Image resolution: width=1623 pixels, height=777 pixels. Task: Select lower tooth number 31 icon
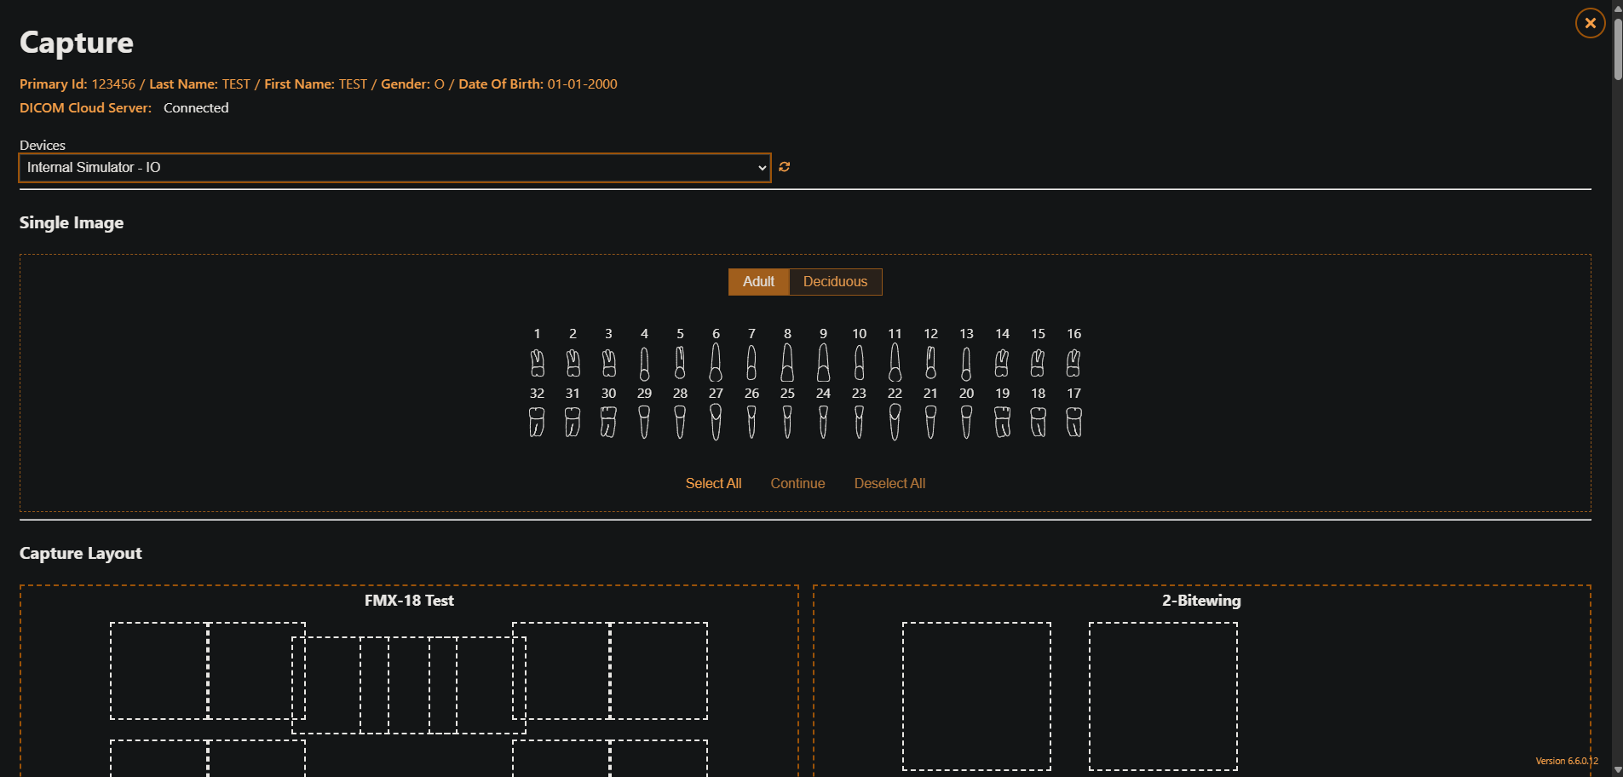tap(573, 422)
